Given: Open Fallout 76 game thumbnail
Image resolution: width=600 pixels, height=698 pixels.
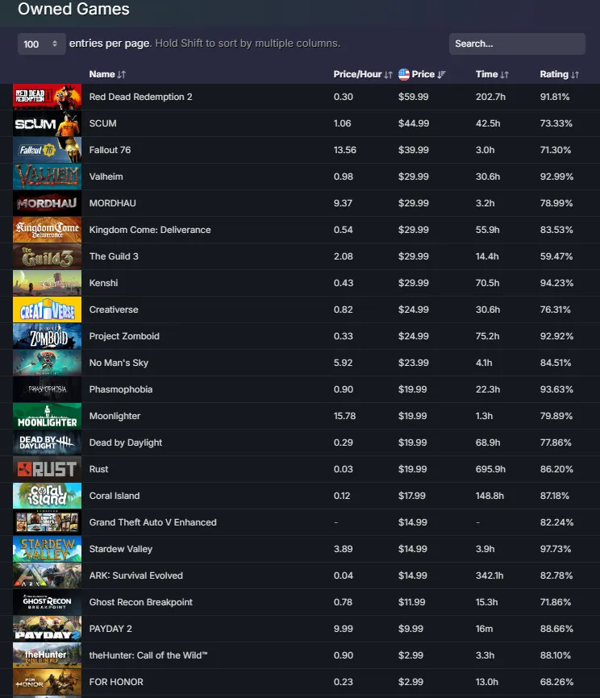Looking at the screenshot, I should coord(48,150).
